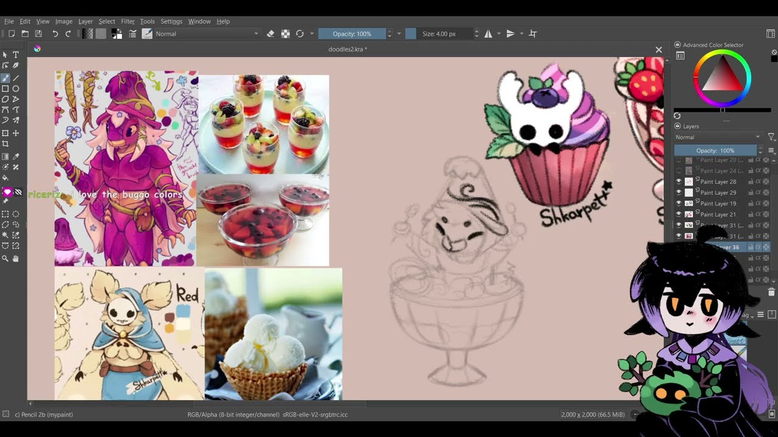This screenshot has width=778, height=437.
Task: Select the Freehand Brush tool
Action: (x=5, y=78)
